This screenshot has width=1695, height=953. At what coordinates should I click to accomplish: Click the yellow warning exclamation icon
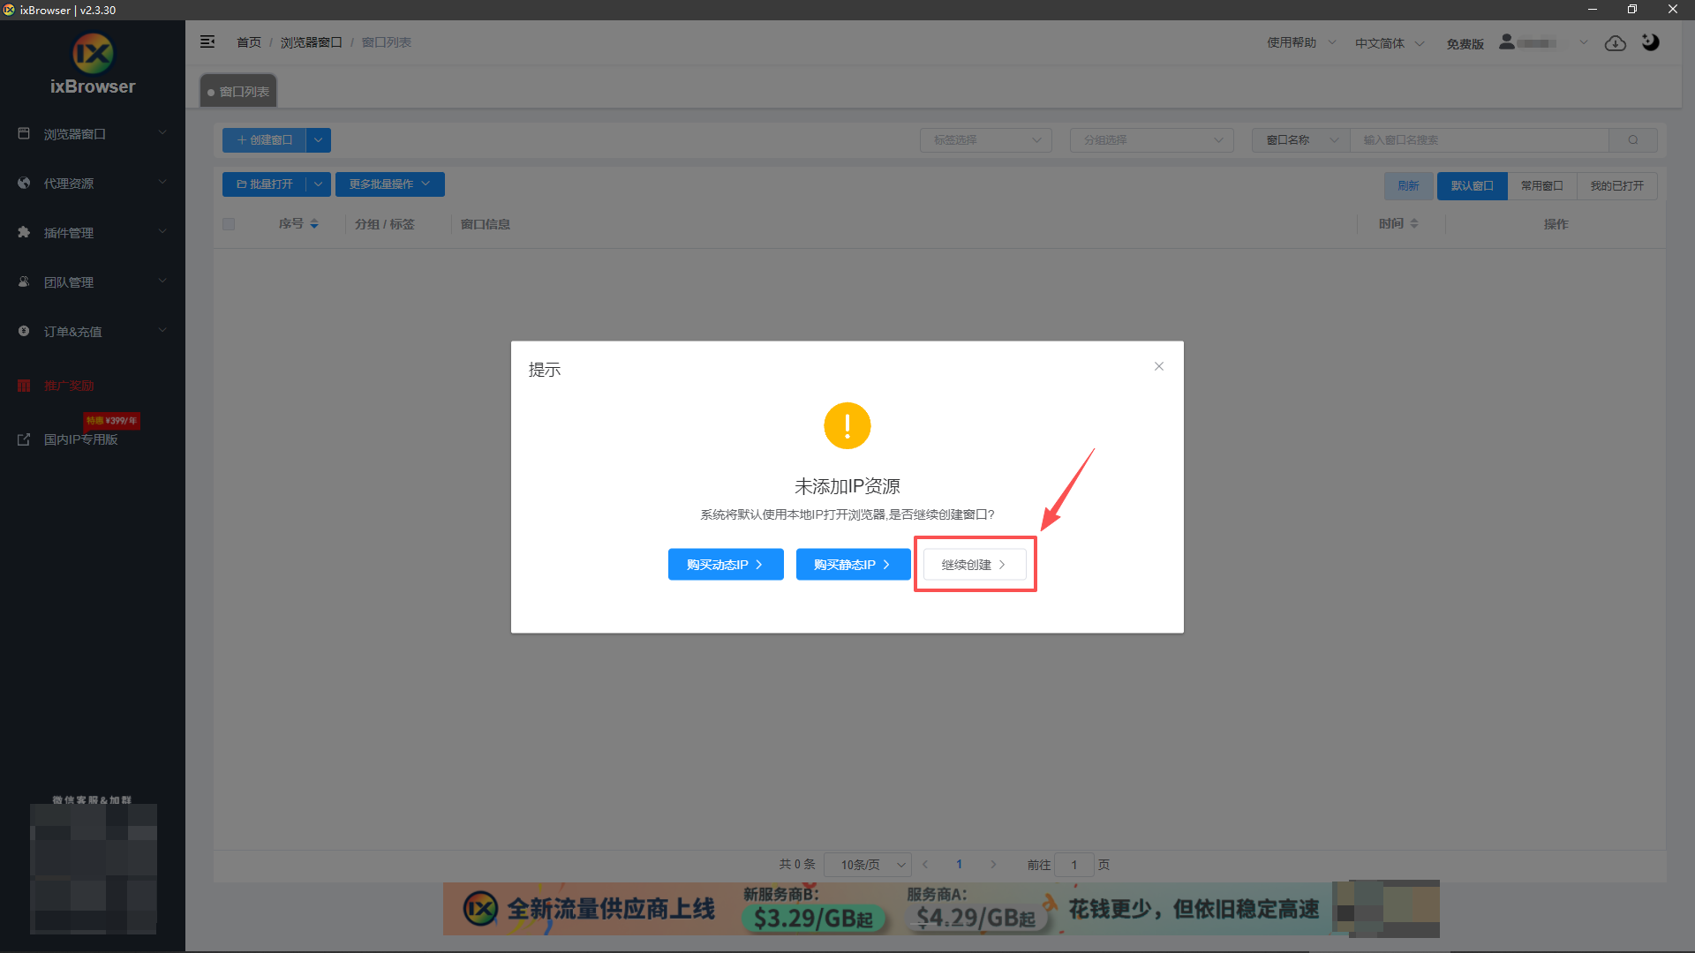pos(847,426)
